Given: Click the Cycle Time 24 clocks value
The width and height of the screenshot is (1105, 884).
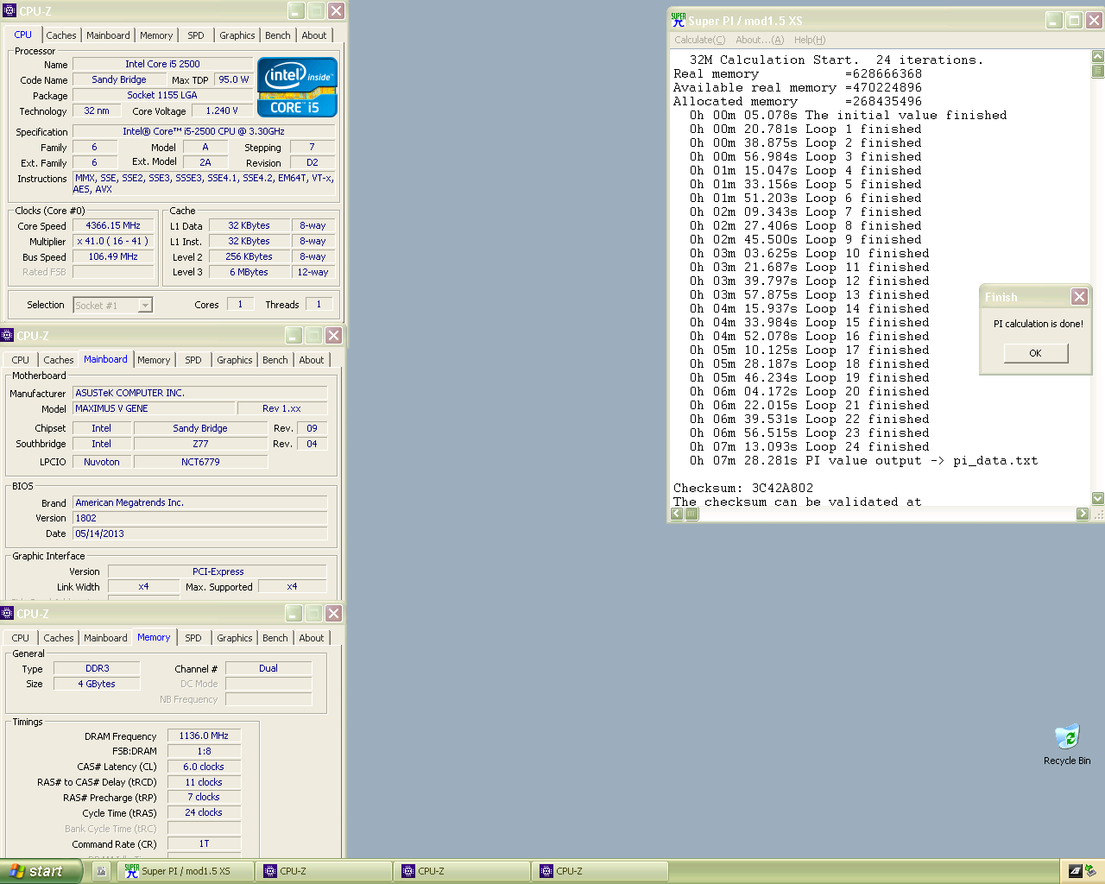Looking at the screenshot, I should [204, 812].
